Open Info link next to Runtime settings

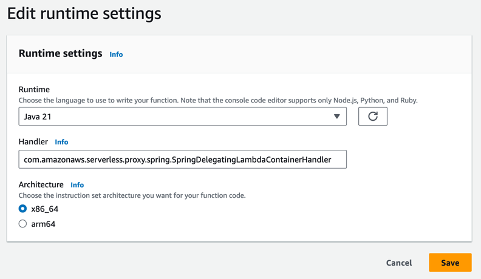pyautogui.click(x=116, y=55)
